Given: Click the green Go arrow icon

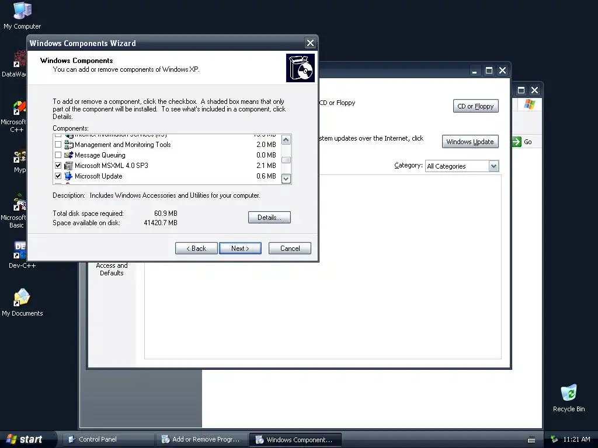Looking at the screenshot, I should [516, 142].
